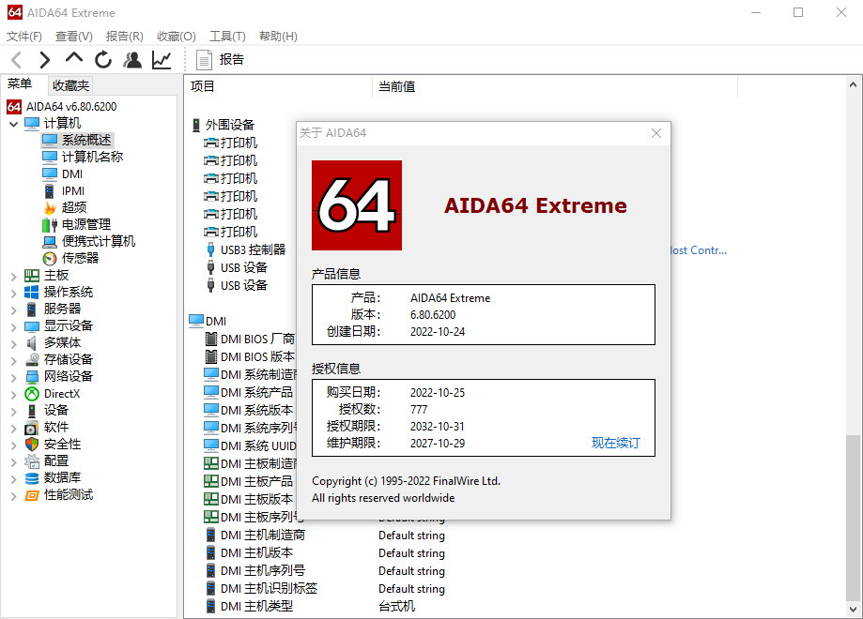Open the 电源管理 battery icon entry
863x619 pixels.
pyautogui.click(x=50, y=224)
